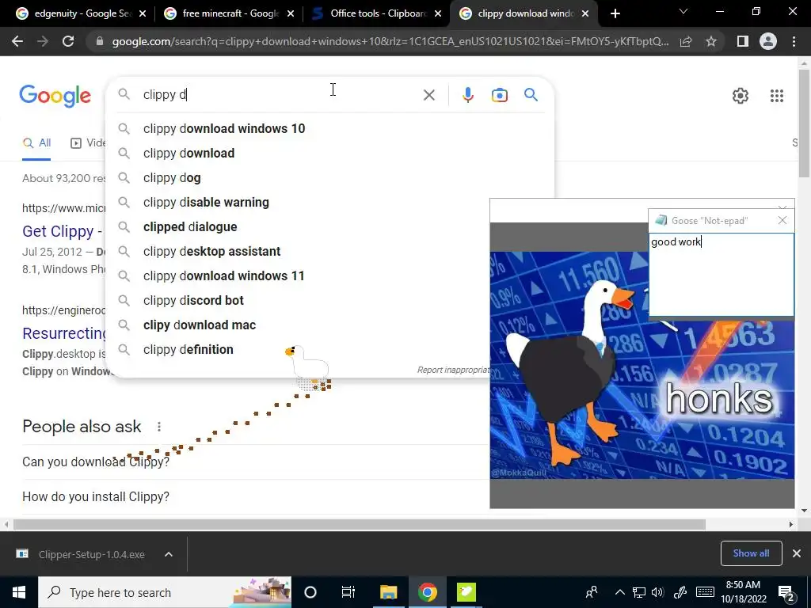Click the Google logo
The height and width of the screenshot is (608, 811).
pyautogui.click(x=55, y=96)
